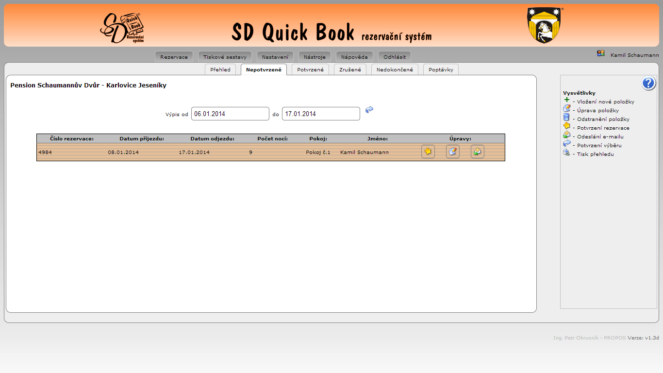
Task: Click the PROPOS footer link
Action: 615,338
